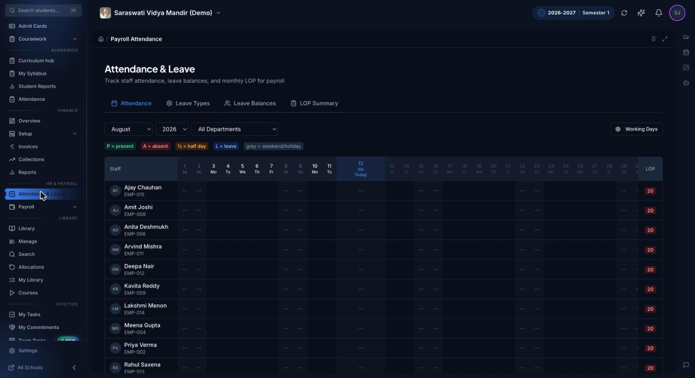
Task: Open the year dropdown showing 2026
Action: pos(172,129)
